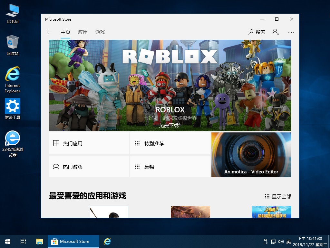
Task: Click the dots grid icon beside 显示全部
Action: click(x=267, y=196)
